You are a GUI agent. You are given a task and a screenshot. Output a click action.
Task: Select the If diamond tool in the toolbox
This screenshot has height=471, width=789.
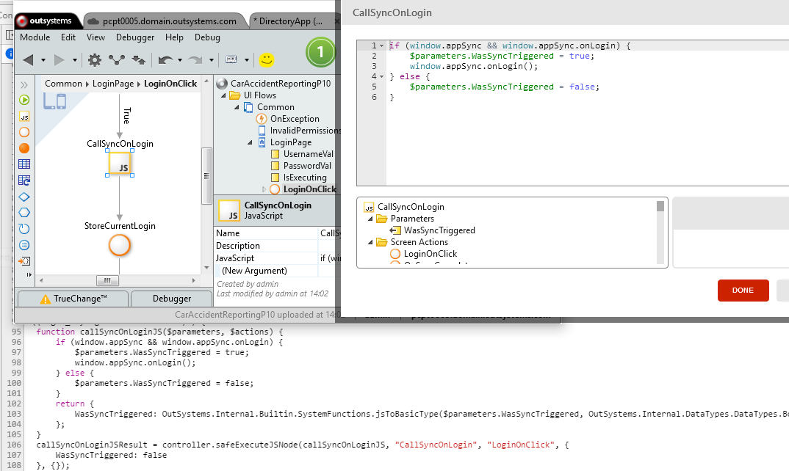tap(24, 197)
